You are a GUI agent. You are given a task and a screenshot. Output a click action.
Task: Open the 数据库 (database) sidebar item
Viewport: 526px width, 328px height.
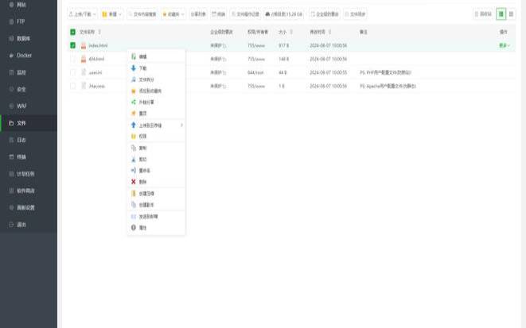coord(28,38)
